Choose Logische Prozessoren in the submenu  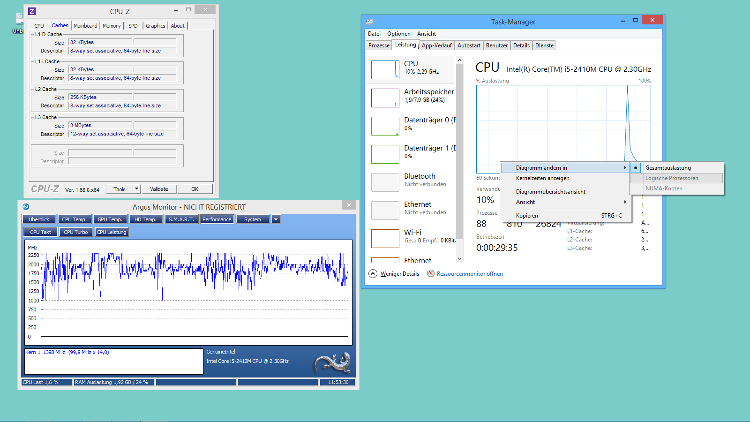coord(676,178)
